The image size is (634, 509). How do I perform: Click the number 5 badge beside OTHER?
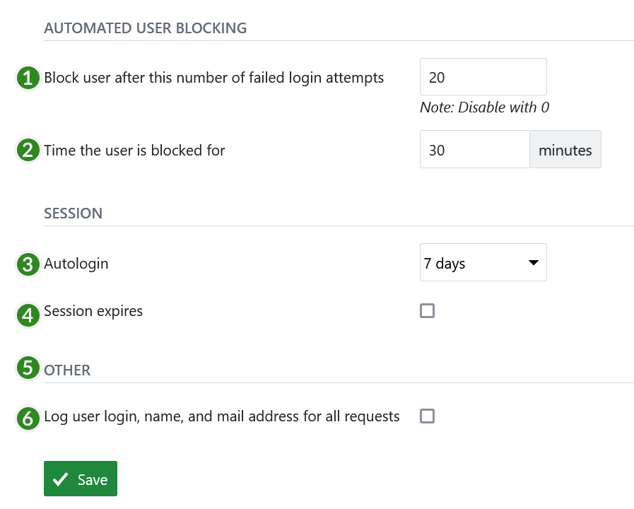click(x=28, y=368)
